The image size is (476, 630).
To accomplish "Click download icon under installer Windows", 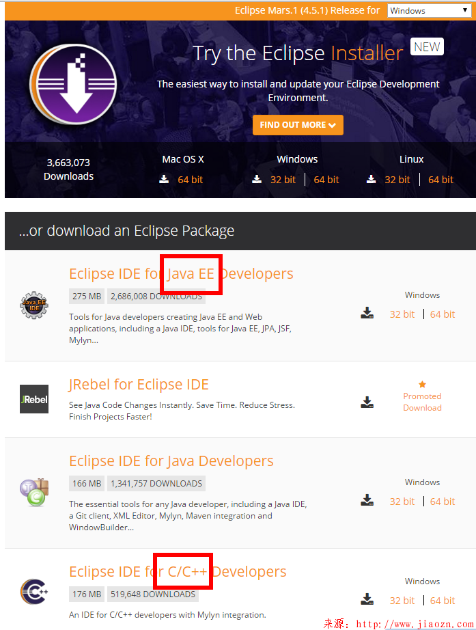I will (257, 179).
